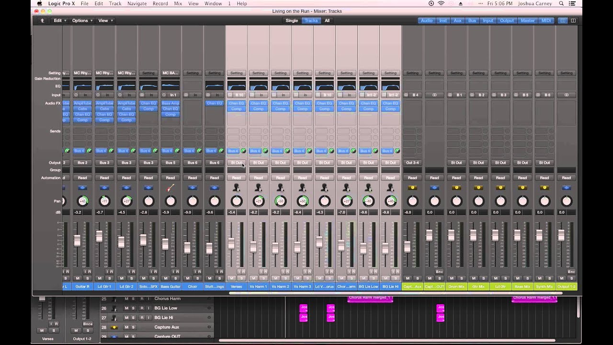Click the Ld Gtr 1 pan knob
The width and height of the screenshot is (613, 345).
point(104,201)
